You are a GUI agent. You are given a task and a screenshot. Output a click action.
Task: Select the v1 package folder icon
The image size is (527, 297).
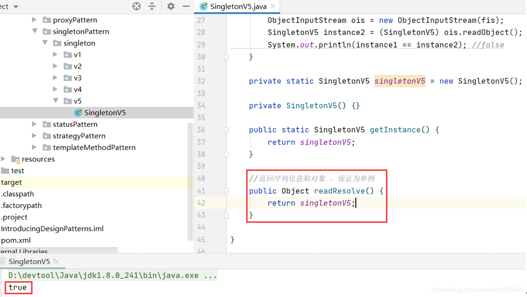tap(68, 55)
